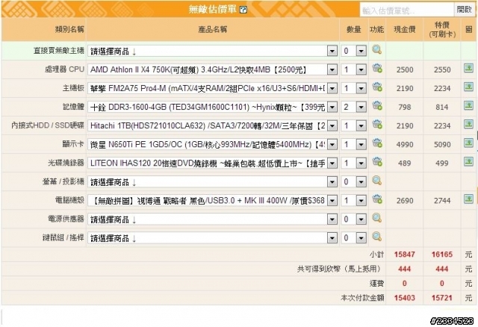The image size is (478, 327).
Task: Open the 電源供應器 product dropdown
Action: (212, 219)
